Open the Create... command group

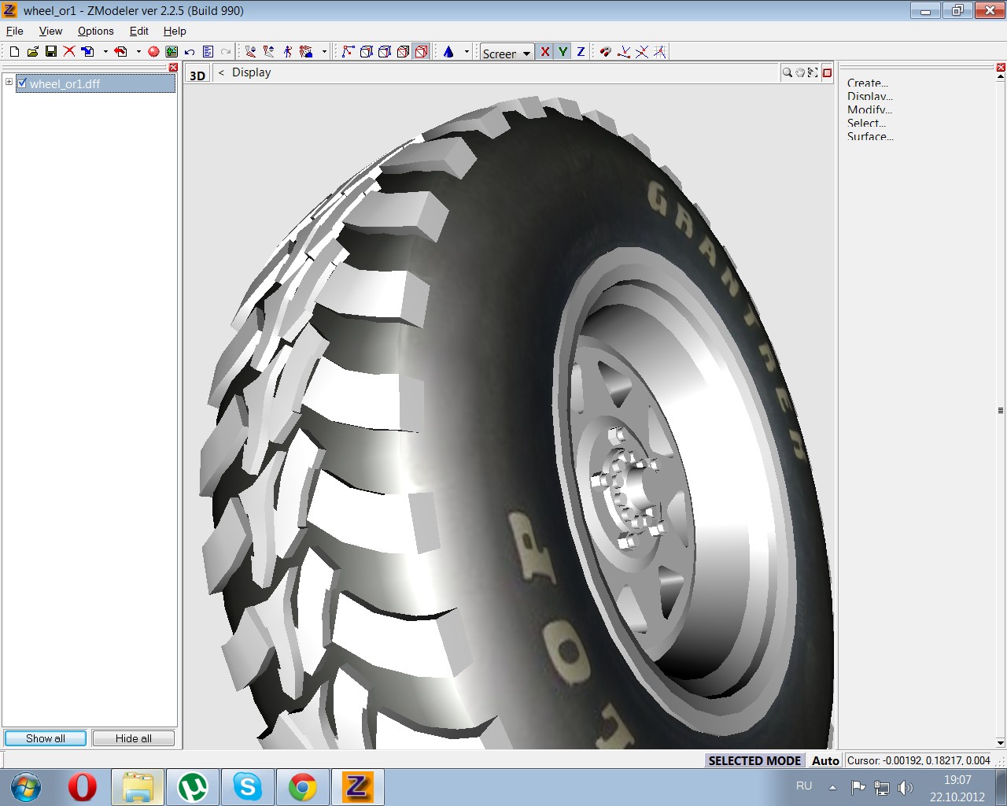point(867,83)
